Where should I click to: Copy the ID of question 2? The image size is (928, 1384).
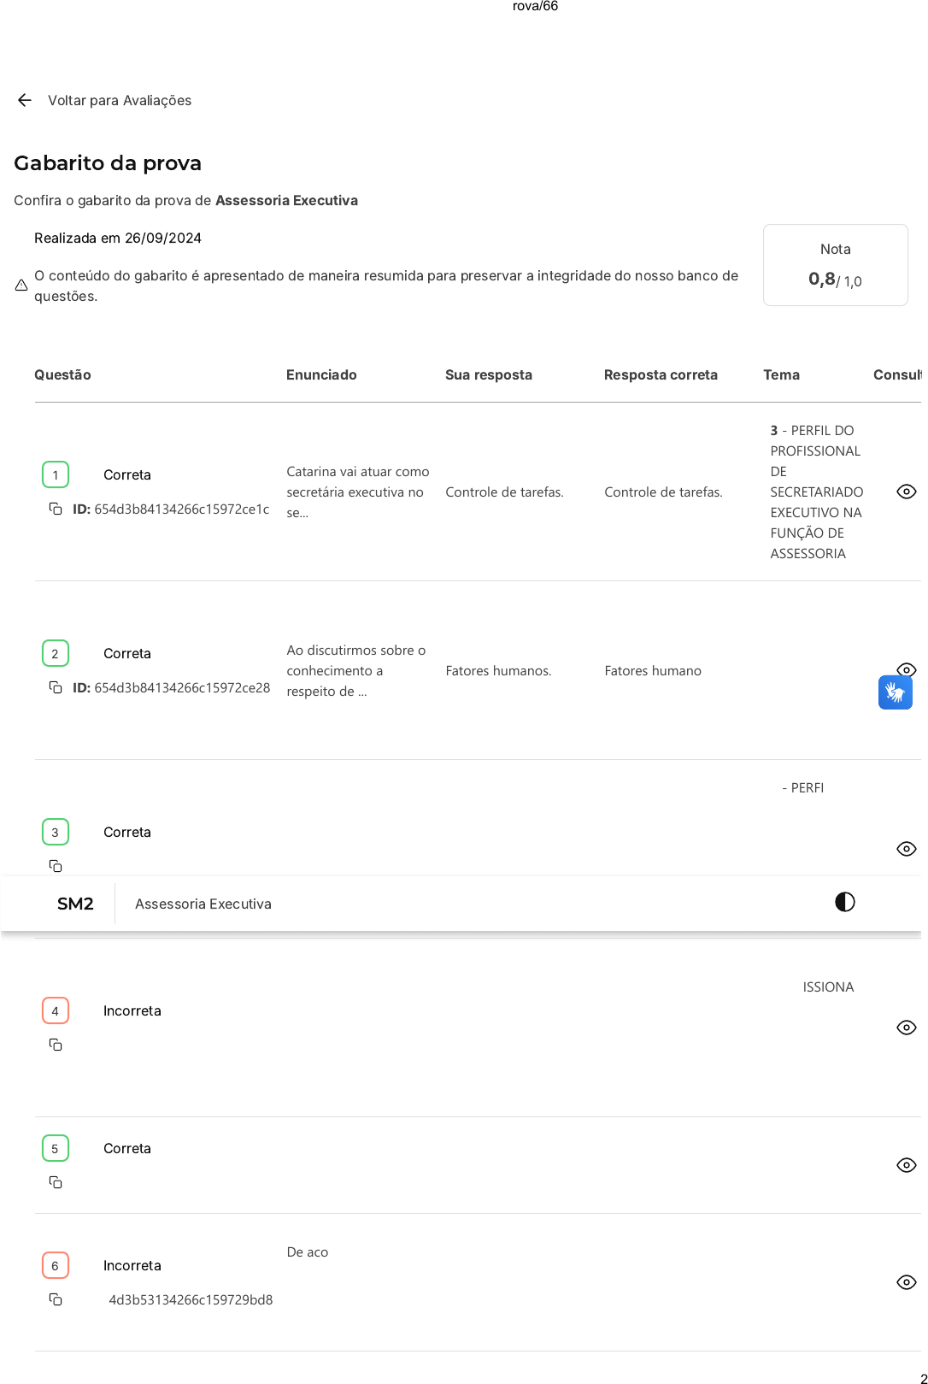coord(56,687)
